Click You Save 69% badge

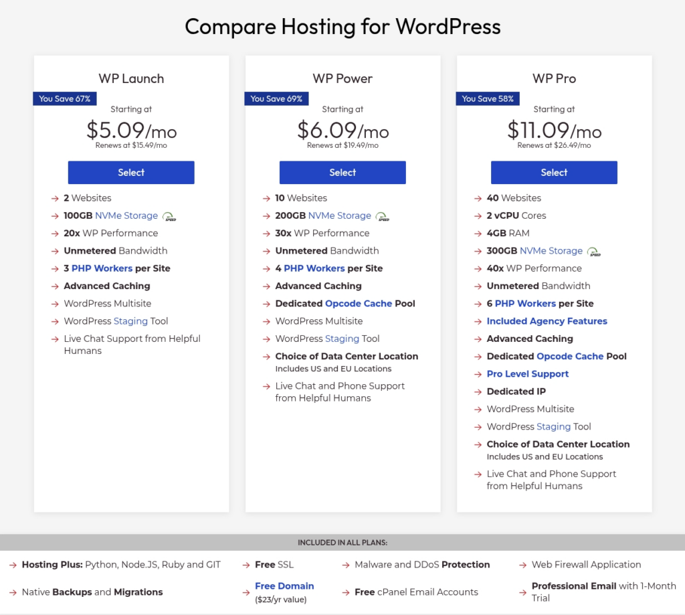coord(276,99)
